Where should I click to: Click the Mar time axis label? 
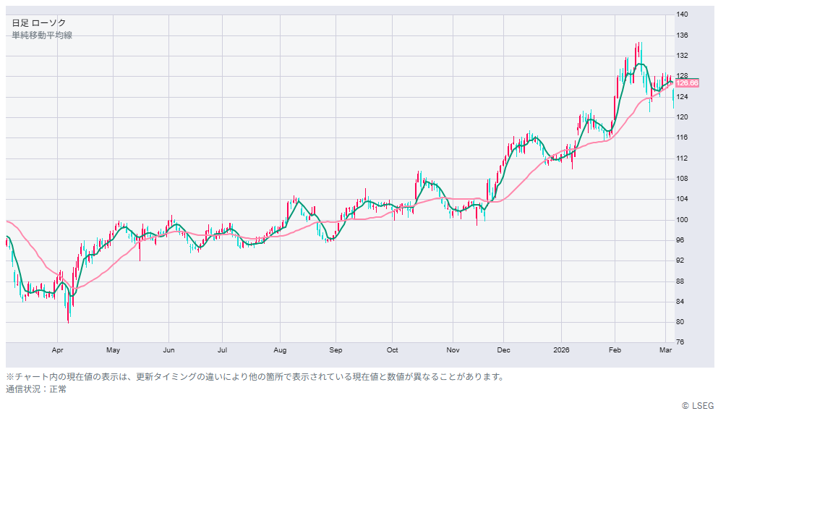666,350
